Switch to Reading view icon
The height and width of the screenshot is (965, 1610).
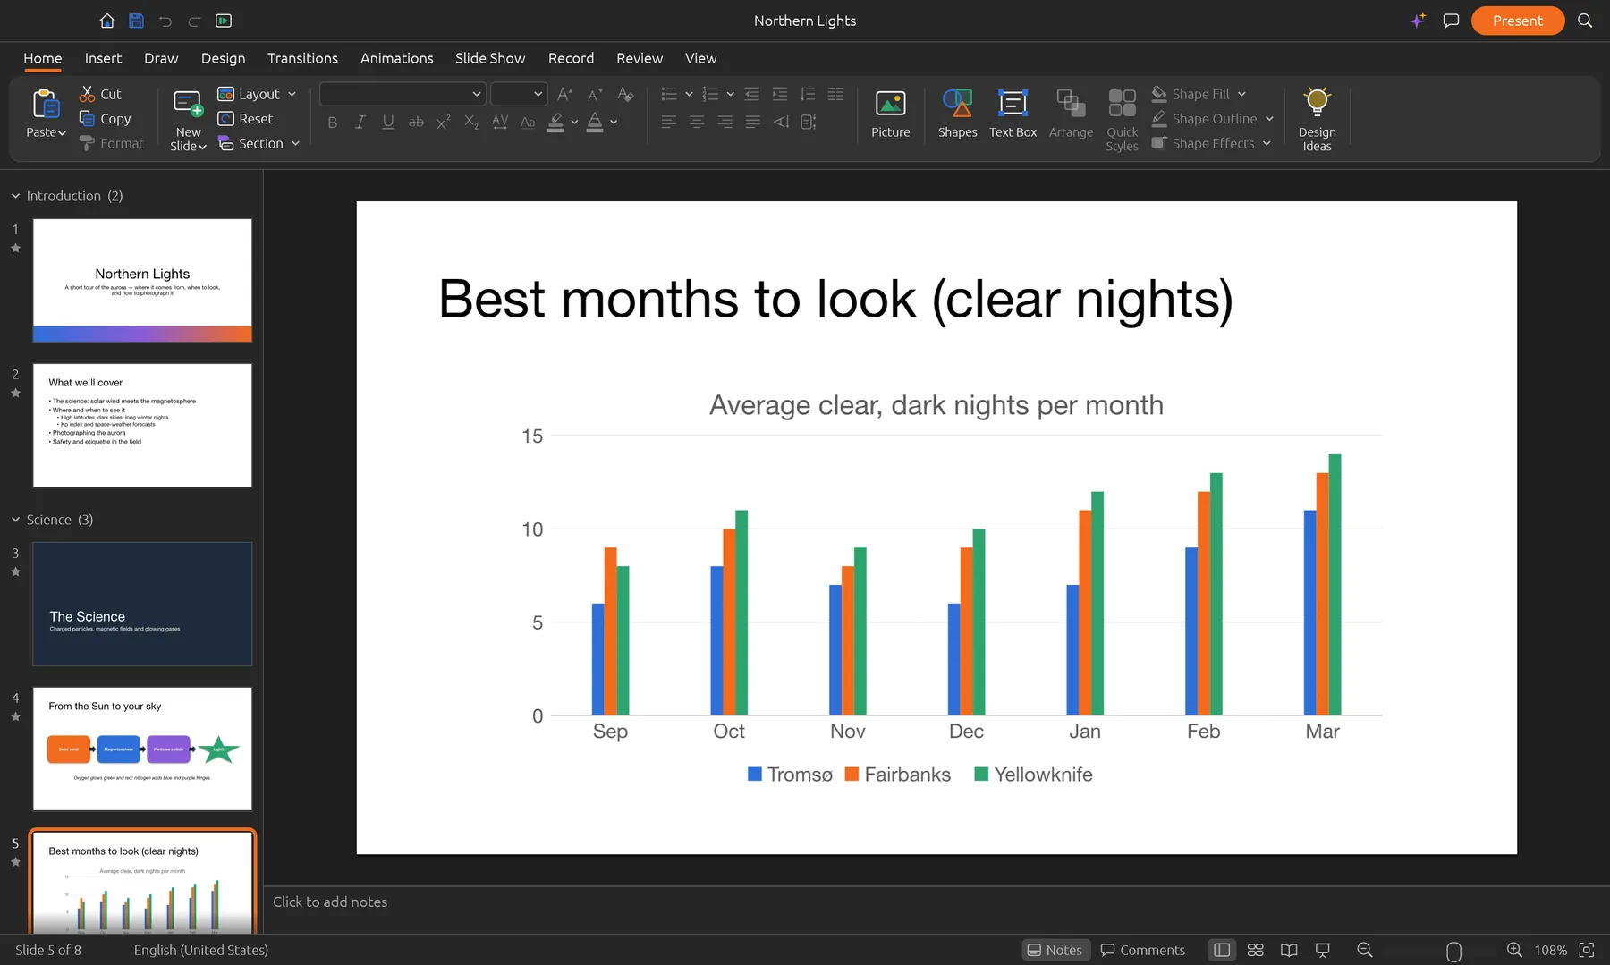click(1289, 950)
